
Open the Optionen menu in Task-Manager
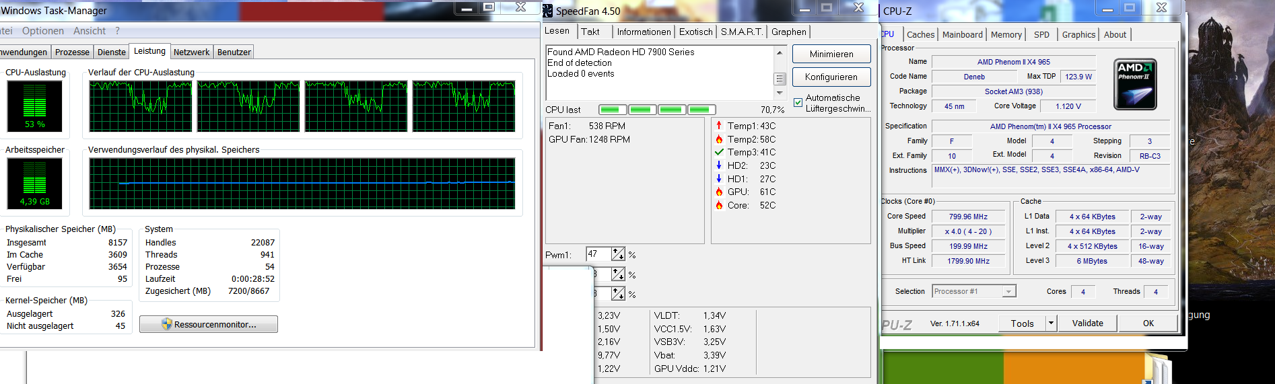(x=43, y=31)
